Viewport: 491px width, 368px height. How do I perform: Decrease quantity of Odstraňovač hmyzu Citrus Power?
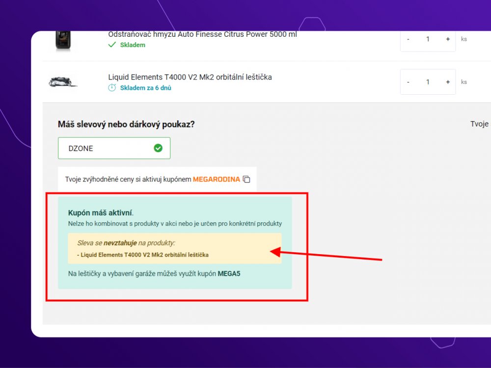click(x=408, y=39)
